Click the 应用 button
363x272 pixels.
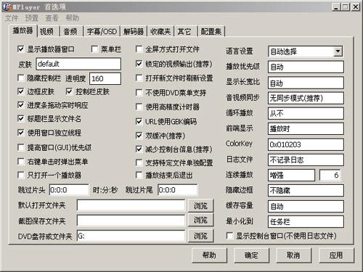336,255
